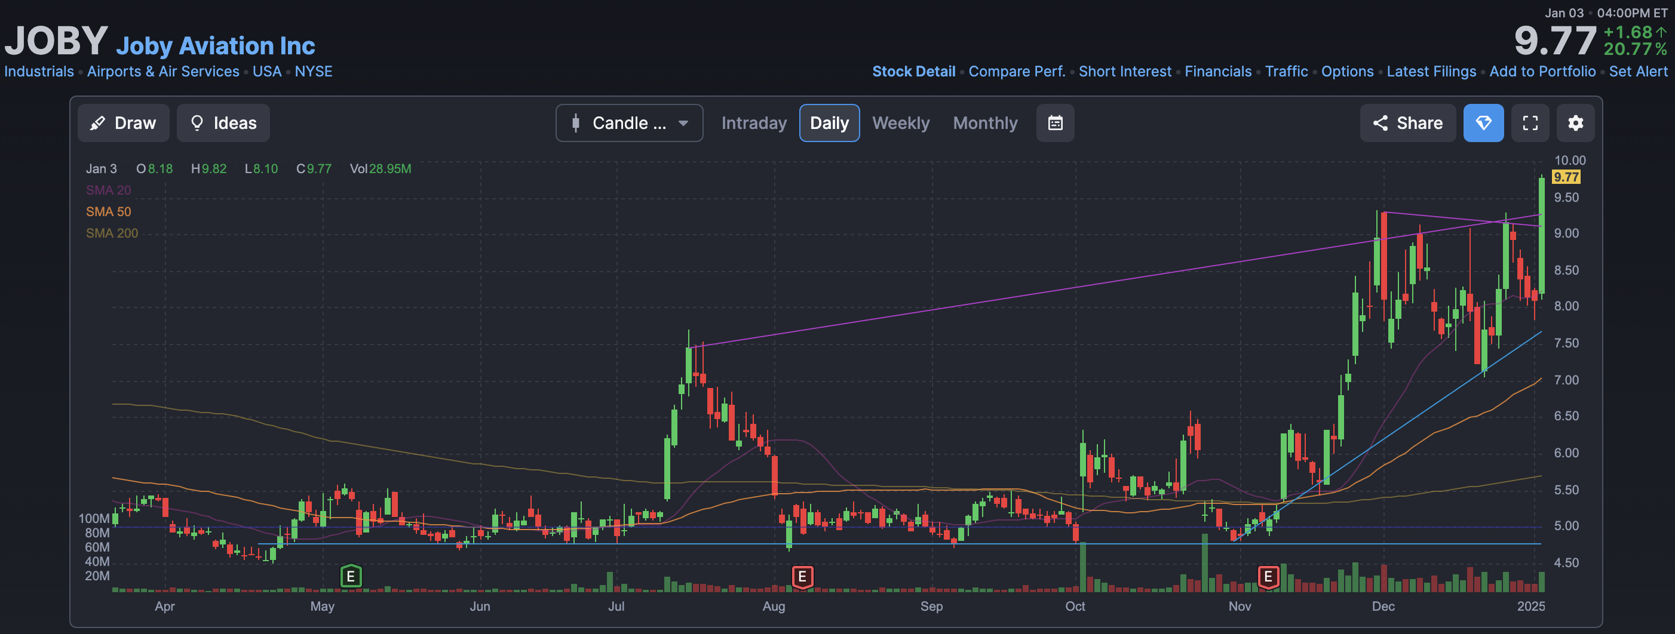Click the Draw pencil icon
Viewport: 1675px width, 634px height.
pos(97,123)
